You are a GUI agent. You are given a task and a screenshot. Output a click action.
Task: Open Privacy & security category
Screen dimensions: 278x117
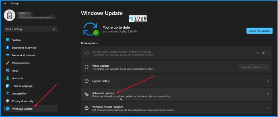(31, 101)
